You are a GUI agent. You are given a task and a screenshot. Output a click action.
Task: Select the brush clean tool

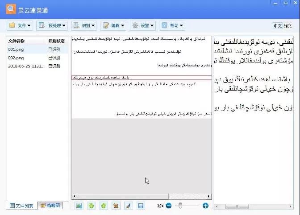pyautogui.click(x=128, y=206)
